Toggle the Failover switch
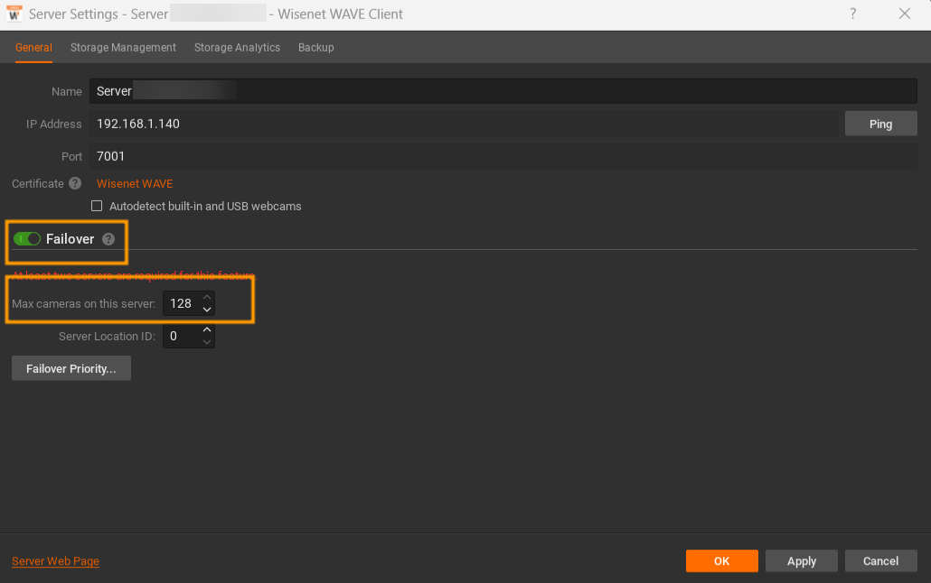 (x=27, y=239)
